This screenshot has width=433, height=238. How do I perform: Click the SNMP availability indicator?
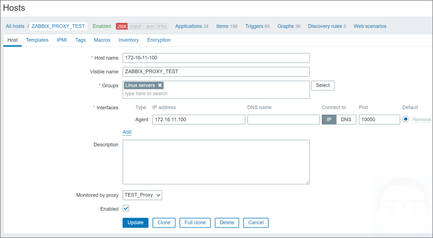tap(136, 26)
